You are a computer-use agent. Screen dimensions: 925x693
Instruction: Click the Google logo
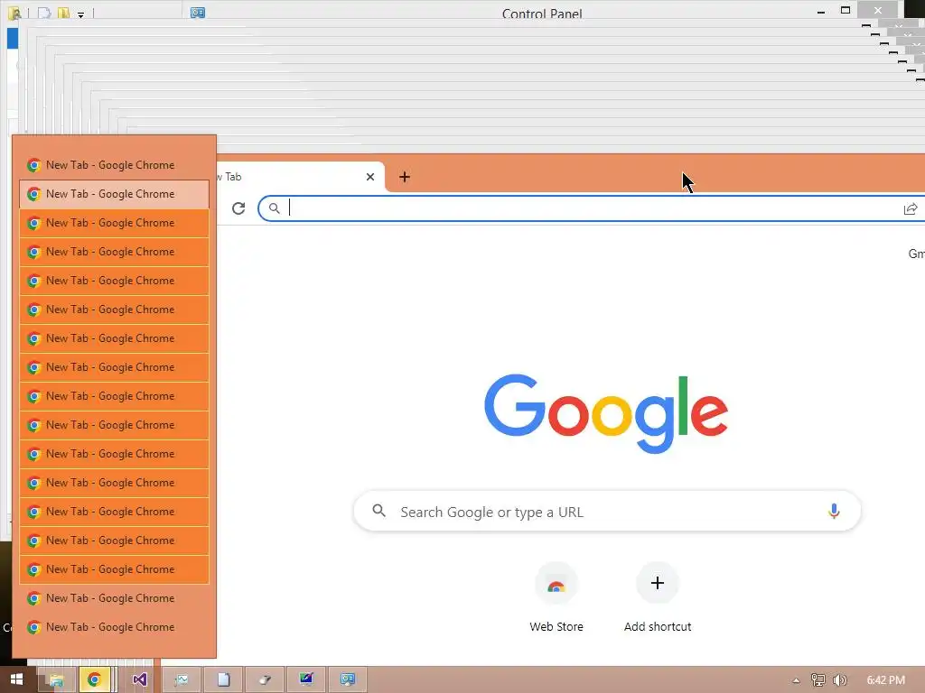(x=606, y=413)
